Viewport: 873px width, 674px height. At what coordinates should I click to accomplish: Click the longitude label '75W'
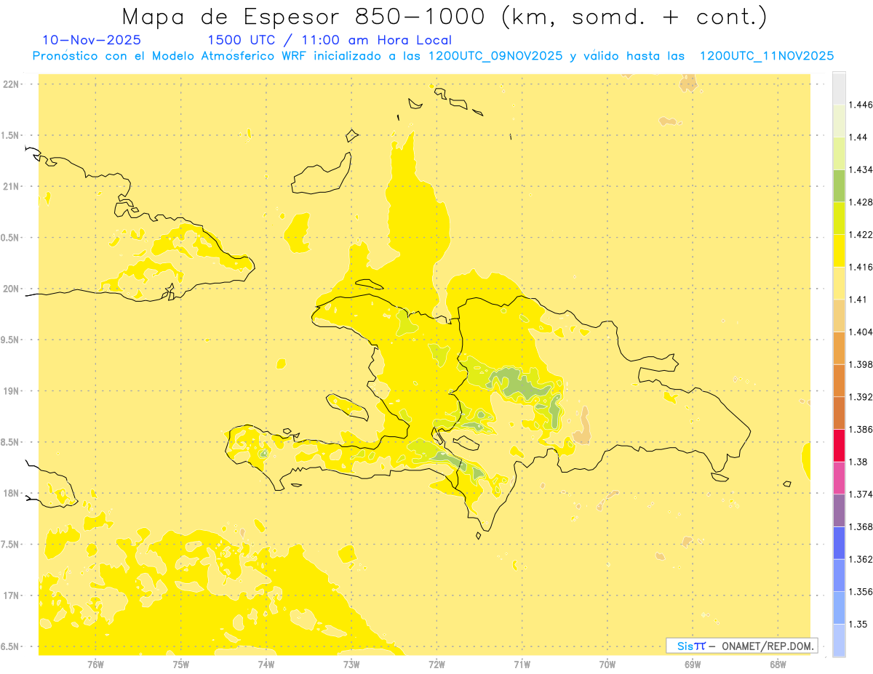(181, 665)
